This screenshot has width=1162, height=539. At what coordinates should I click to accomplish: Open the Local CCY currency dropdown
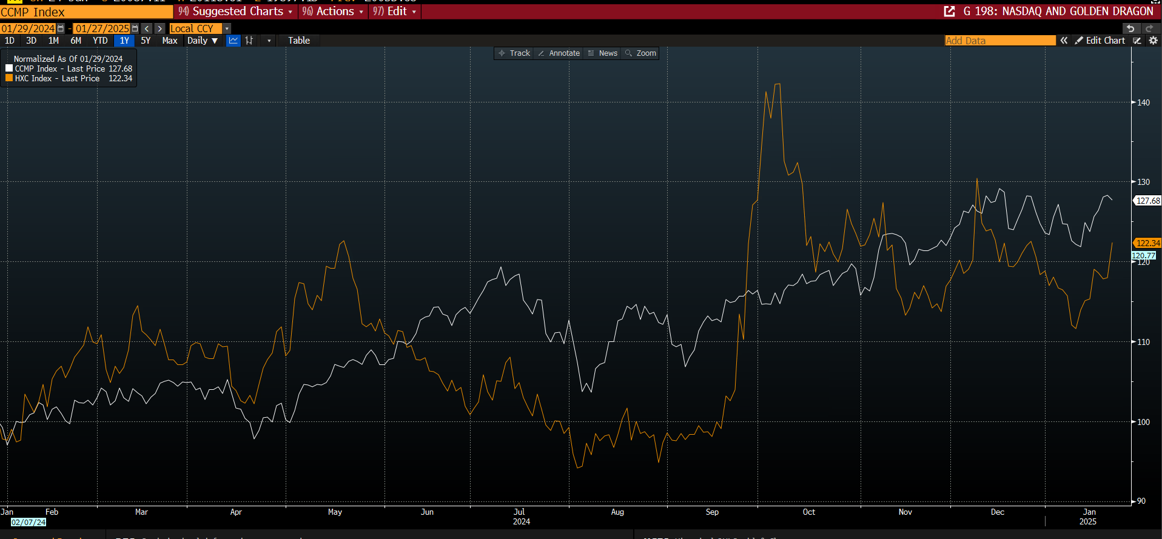click(227, 28)
